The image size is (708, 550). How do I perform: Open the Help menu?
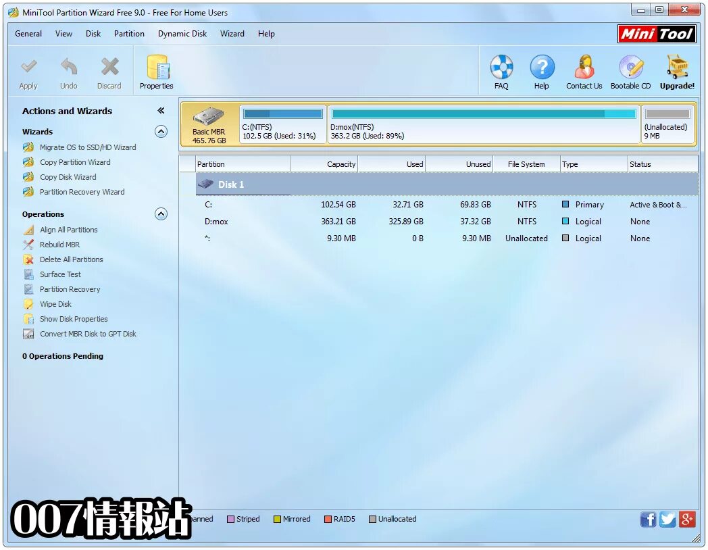click(x=266, y=34)
